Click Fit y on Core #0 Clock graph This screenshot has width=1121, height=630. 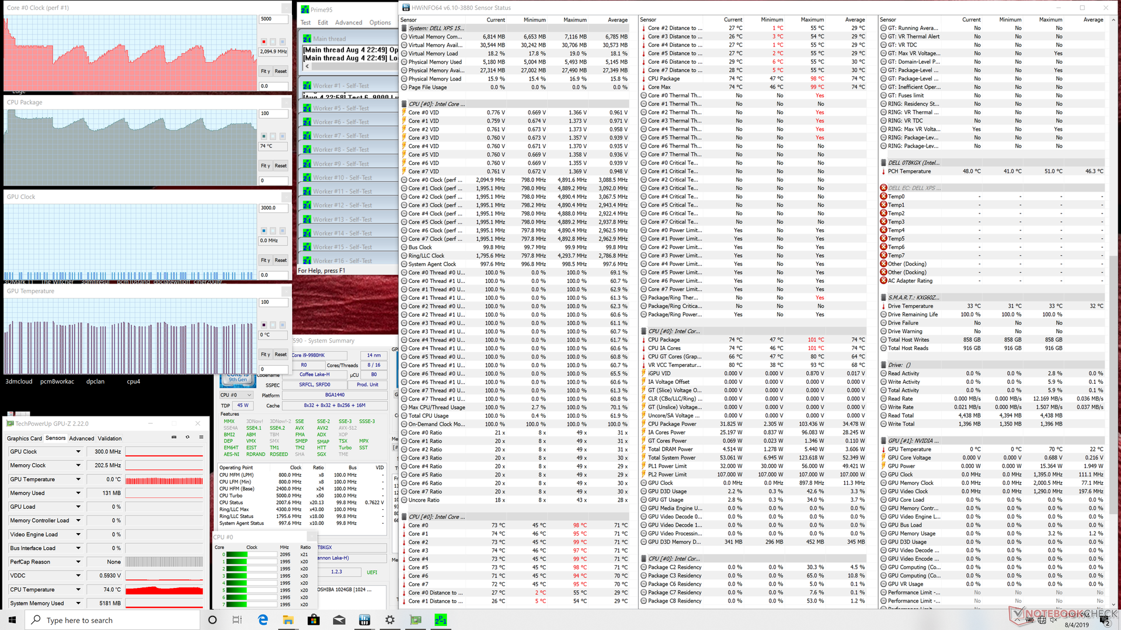265,71
